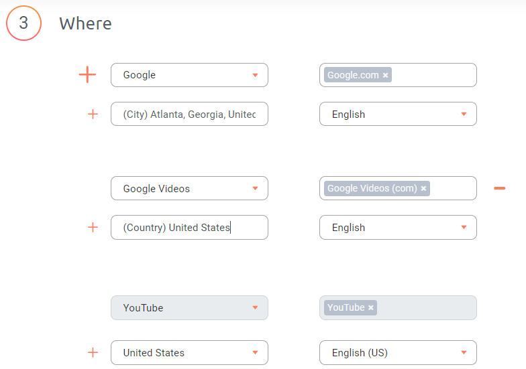The width and height of the screenshot is (526, 369).
Task: Open the English (US) language dropdown
Action: pos(399,352)
